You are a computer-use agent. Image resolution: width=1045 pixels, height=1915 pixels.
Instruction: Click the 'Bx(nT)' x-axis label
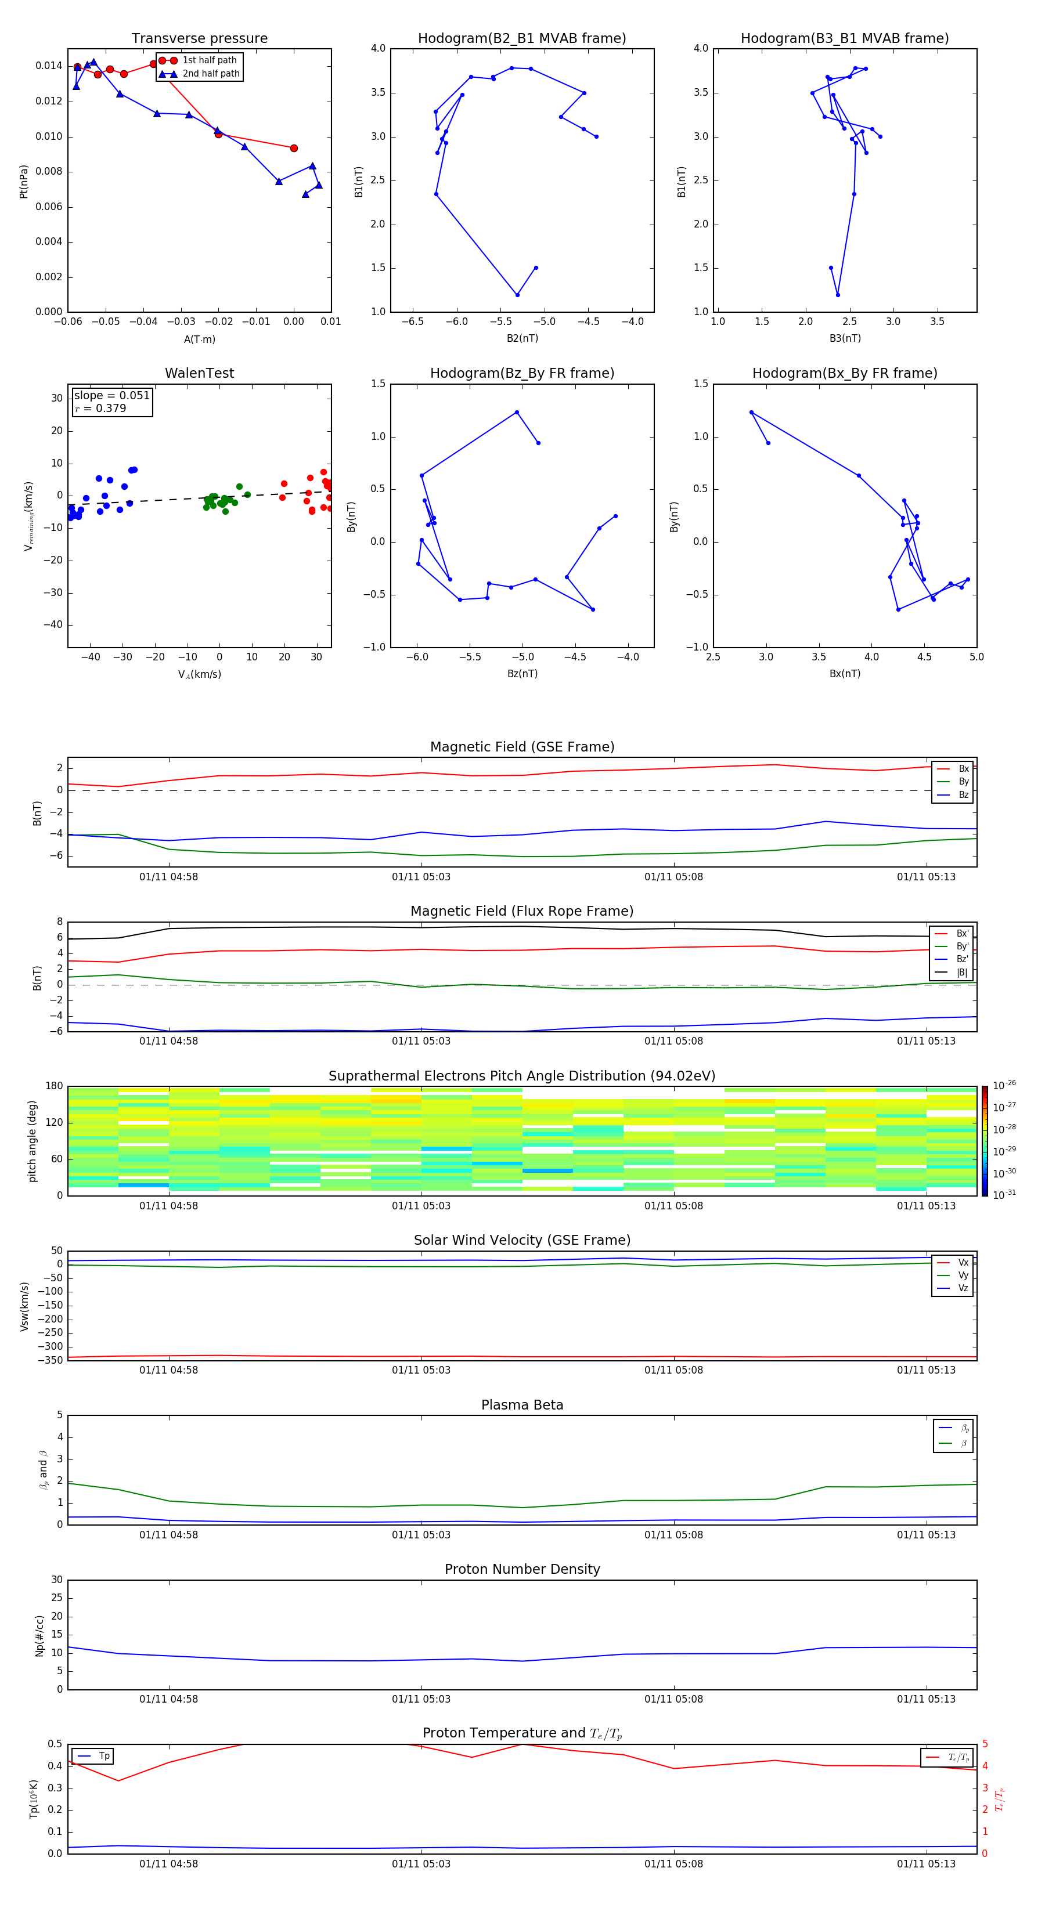[845, 674]
